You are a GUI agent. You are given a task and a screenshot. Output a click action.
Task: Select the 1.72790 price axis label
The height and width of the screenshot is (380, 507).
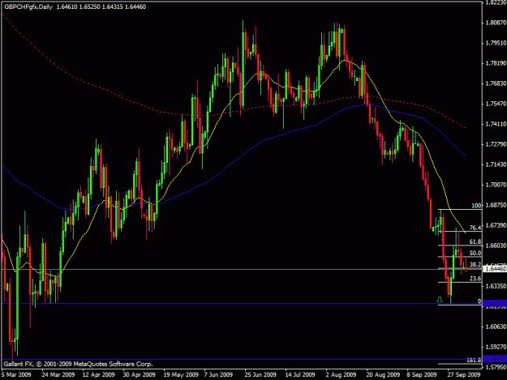click(496, 144)
